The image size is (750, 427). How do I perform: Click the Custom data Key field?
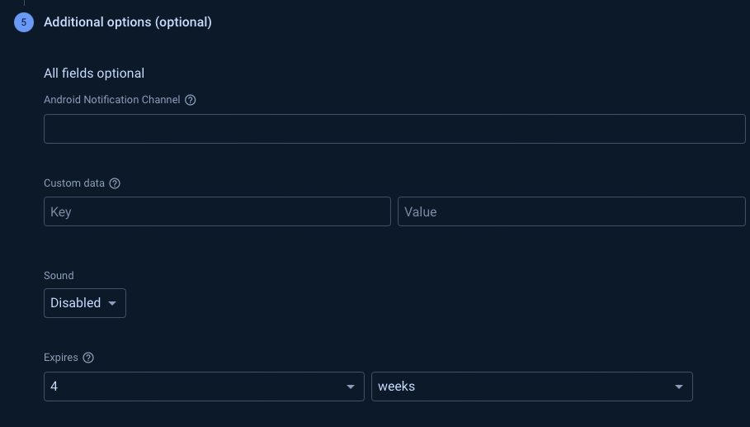point(217,211)
